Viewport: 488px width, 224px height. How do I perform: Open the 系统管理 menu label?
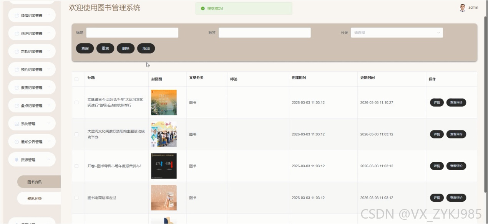pyautogui.click(x=28, y=124)
